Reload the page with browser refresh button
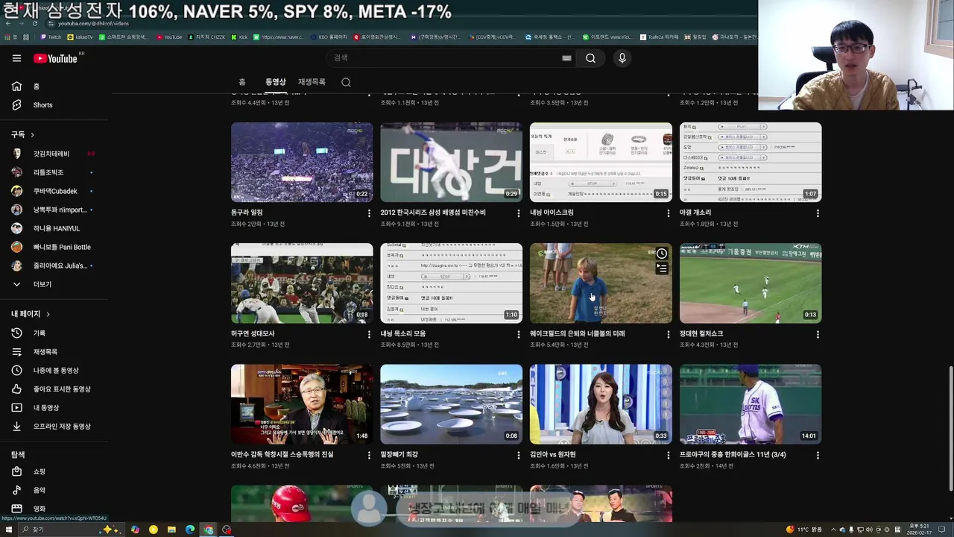This screenshot has height=537, width=954. (x=35, y=23)
